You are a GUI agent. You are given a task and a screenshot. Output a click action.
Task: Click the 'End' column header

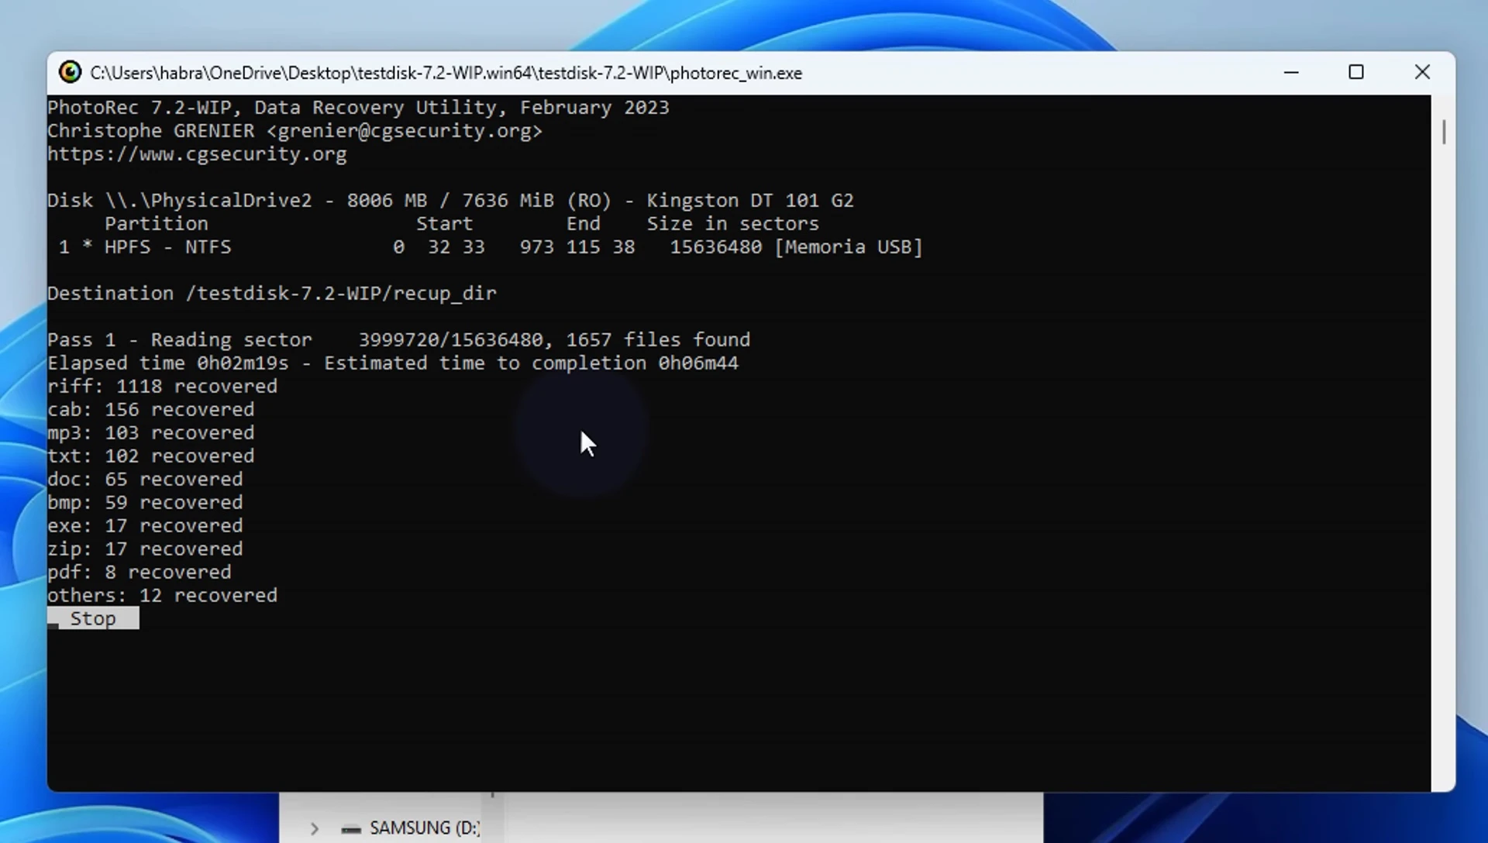(x=584, y=224)
